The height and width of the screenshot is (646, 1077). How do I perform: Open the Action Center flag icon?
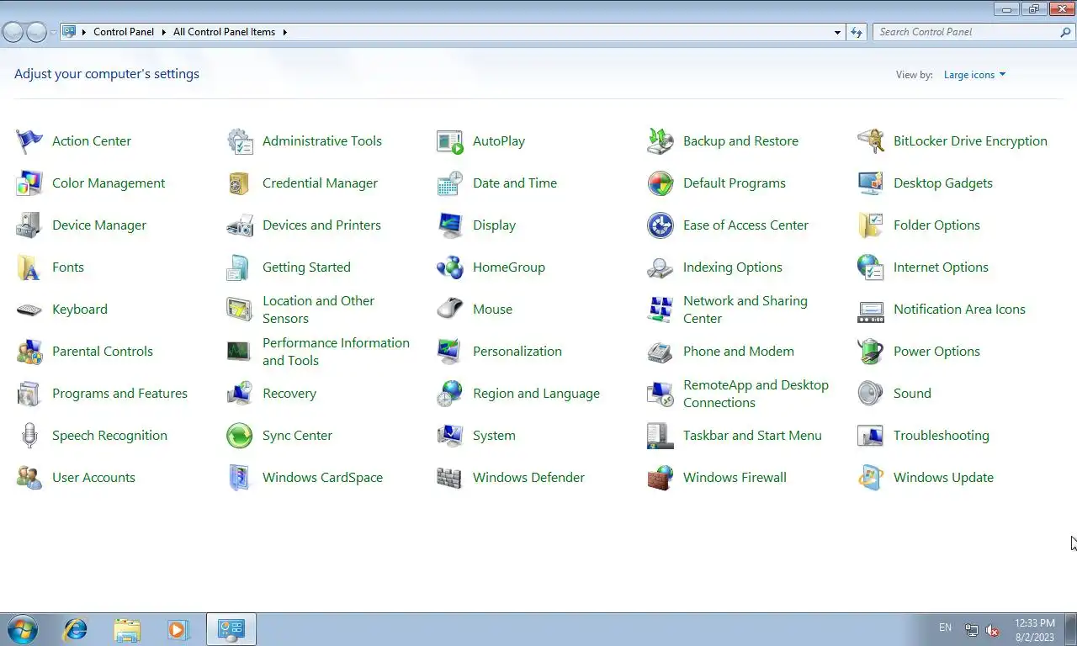coord(29,141)
